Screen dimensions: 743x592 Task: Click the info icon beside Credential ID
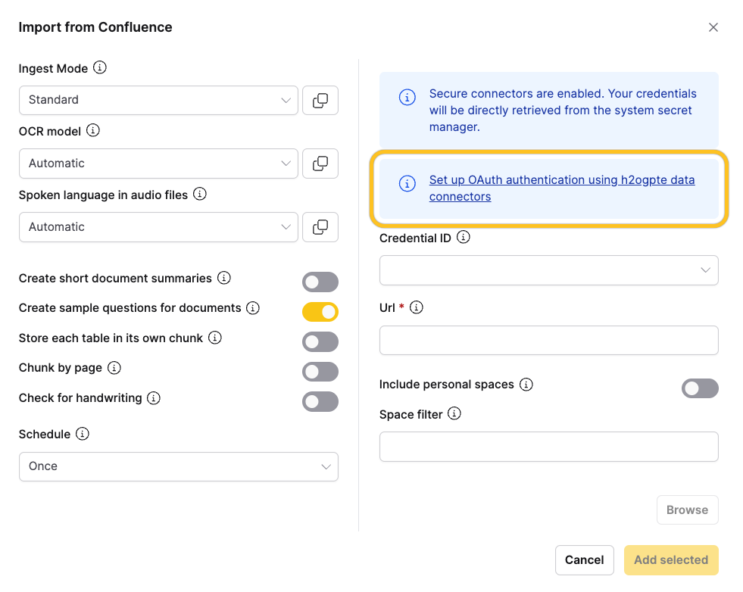tap(464, 238)
